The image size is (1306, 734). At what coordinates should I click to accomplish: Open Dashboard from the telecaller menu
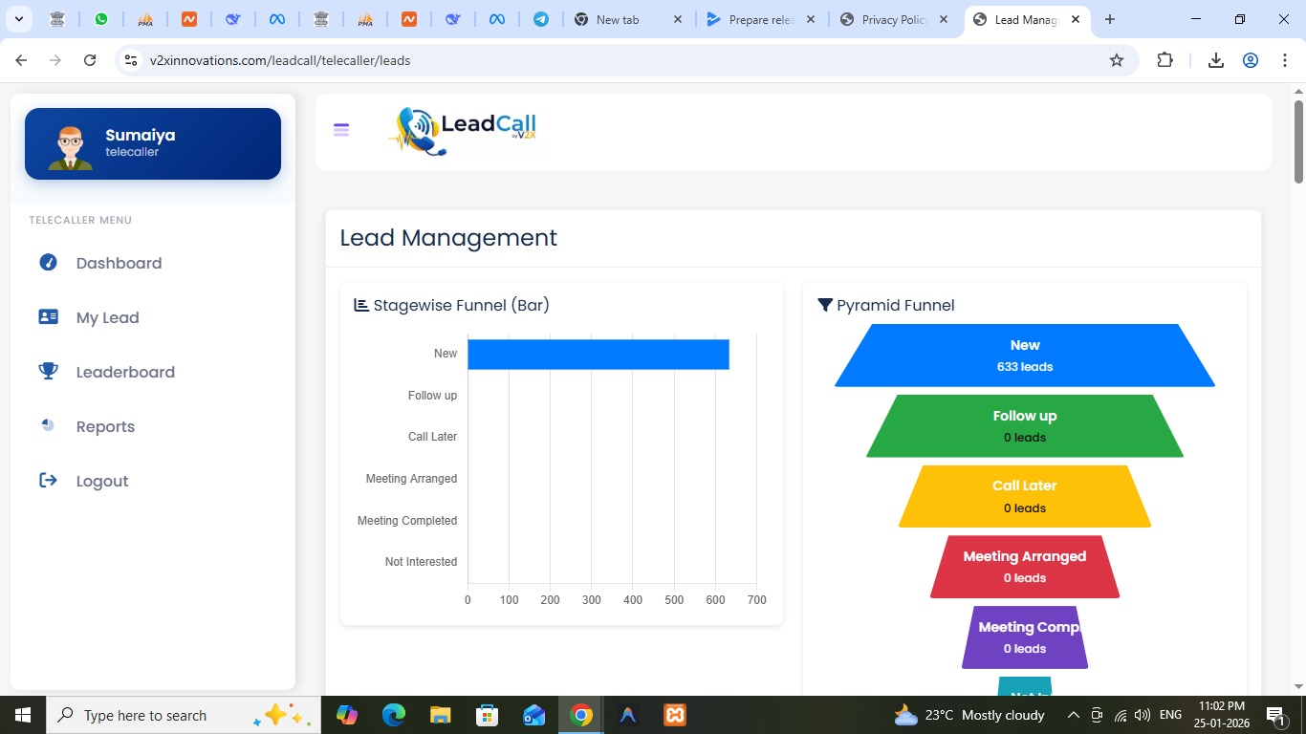[x=119, y=263]
